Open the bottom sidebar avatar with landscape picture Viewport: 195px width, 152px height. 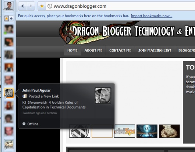9,144
